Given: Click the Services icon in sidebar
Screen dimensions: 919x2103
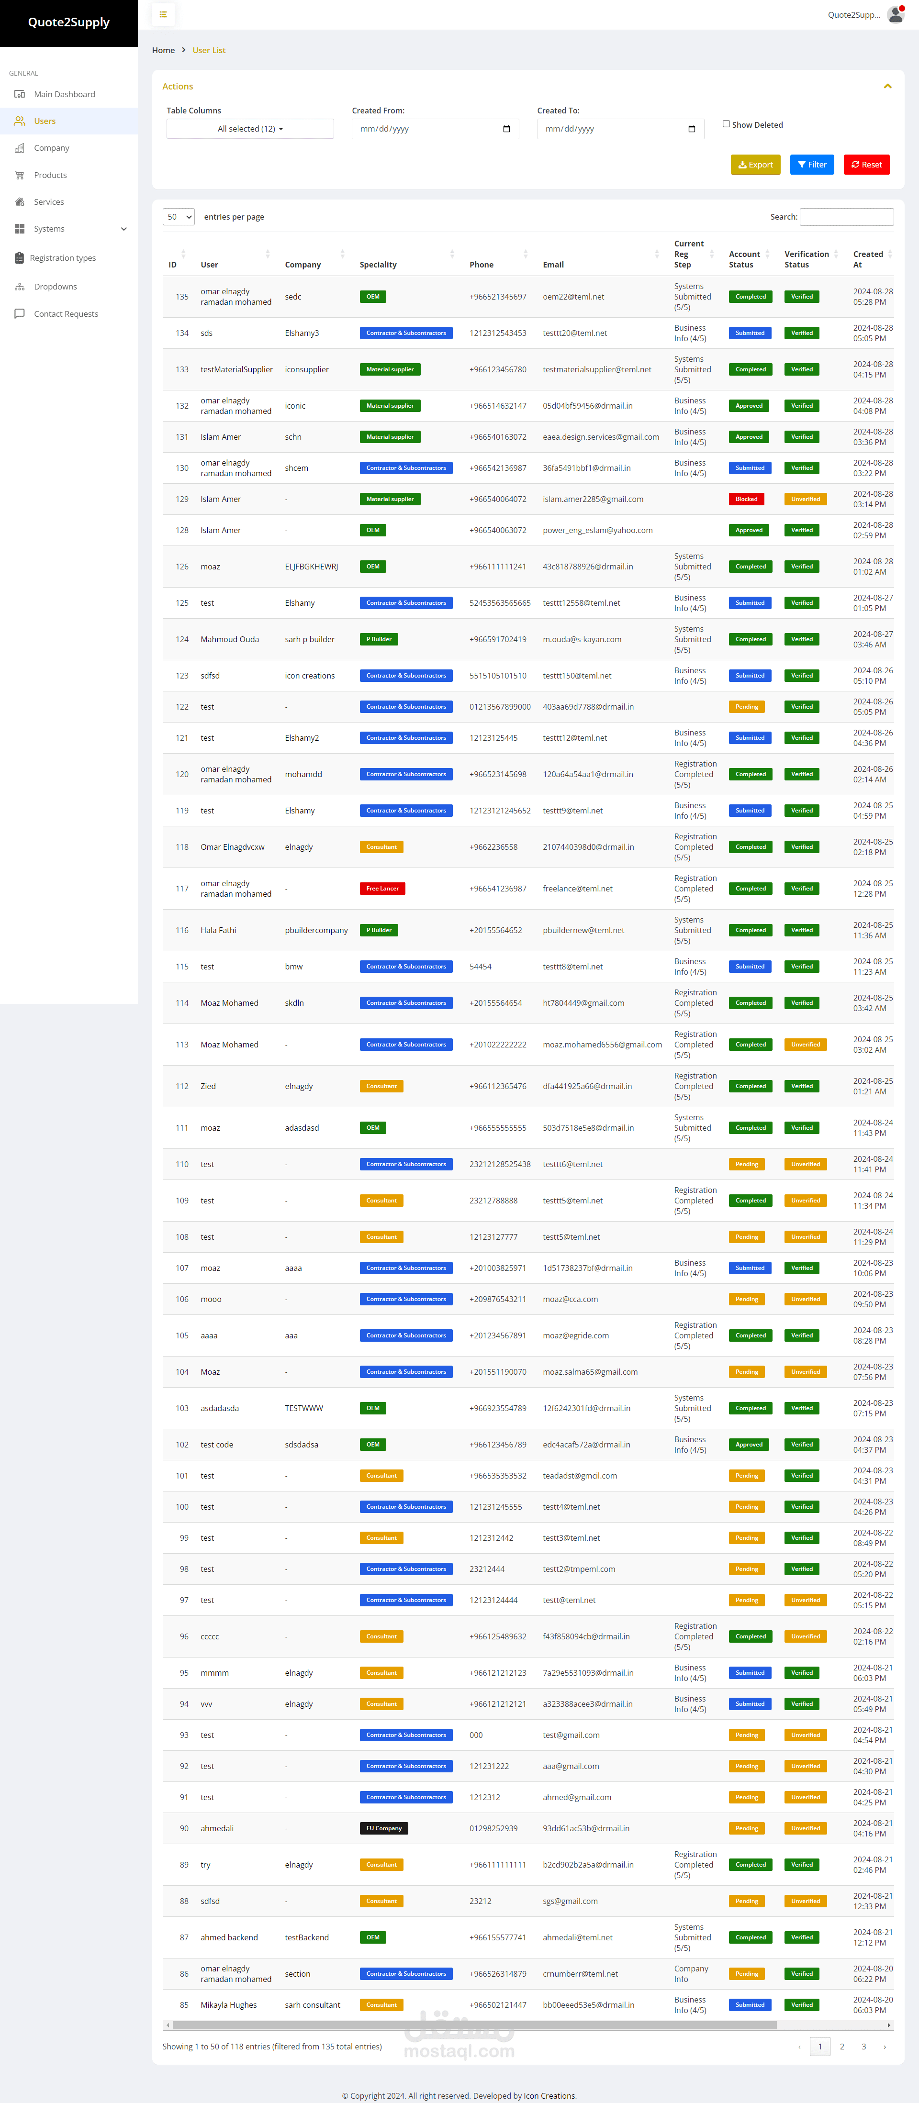Looking at the screenshot, I should pyautogui.click(x=20, y=201).
